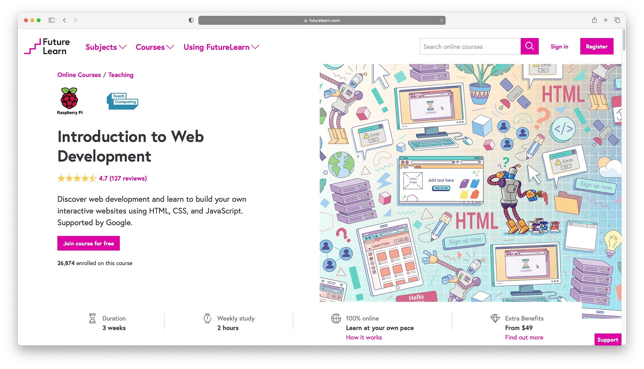Click the Sign in menu item
The height and width of the screenshot is (369, 644).
(559, 46)
